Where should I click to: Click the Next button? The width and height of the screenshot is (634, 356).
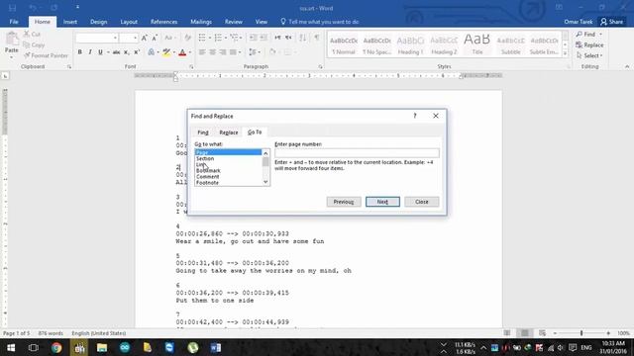[382, 202]
